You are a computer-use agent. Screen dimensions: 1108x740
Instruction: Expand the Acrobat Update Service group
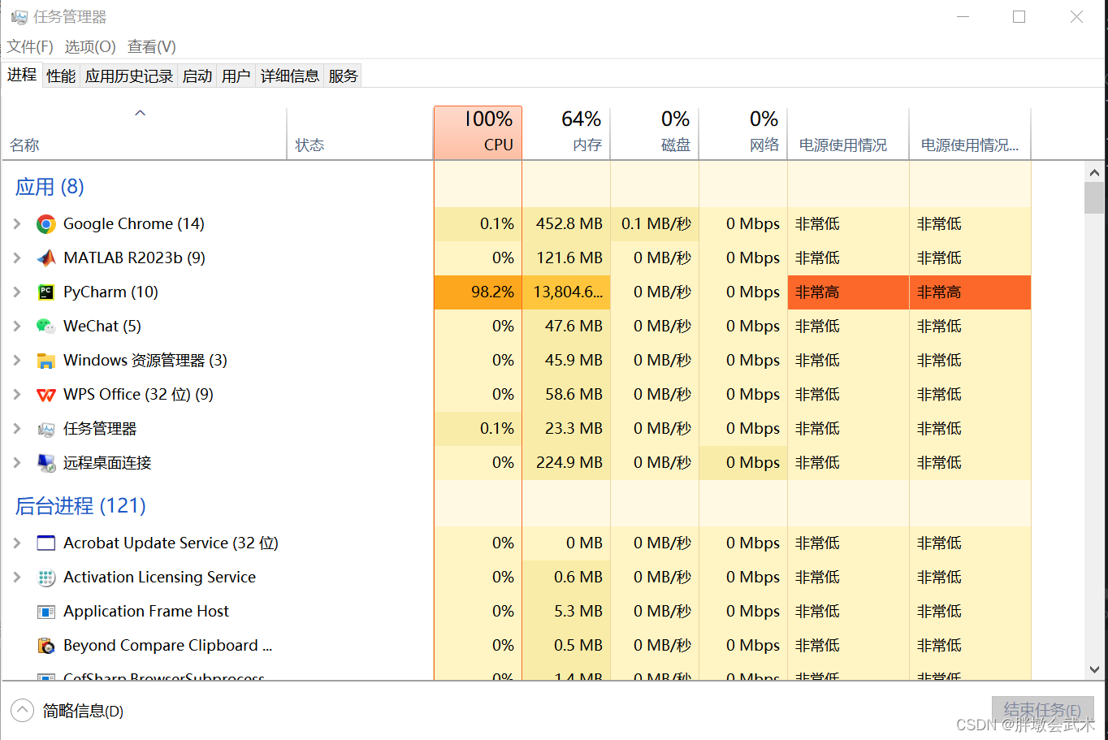(x=17, y=543)
